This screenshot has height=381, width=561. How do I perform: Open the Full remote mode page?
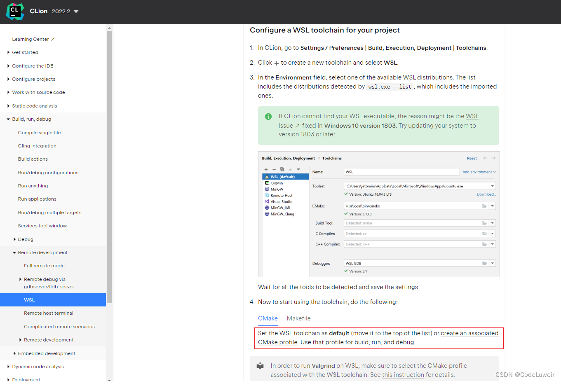[44, 266]
